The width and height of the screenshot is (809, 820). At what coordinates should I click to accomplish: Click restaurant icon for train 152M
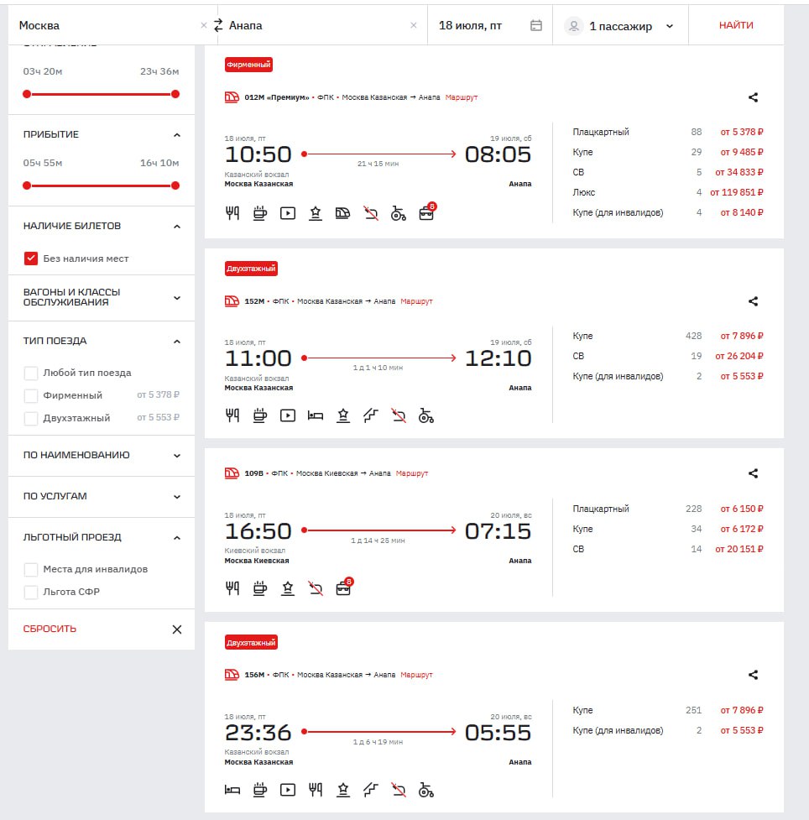pyautogui.click(x=232, y=415)
